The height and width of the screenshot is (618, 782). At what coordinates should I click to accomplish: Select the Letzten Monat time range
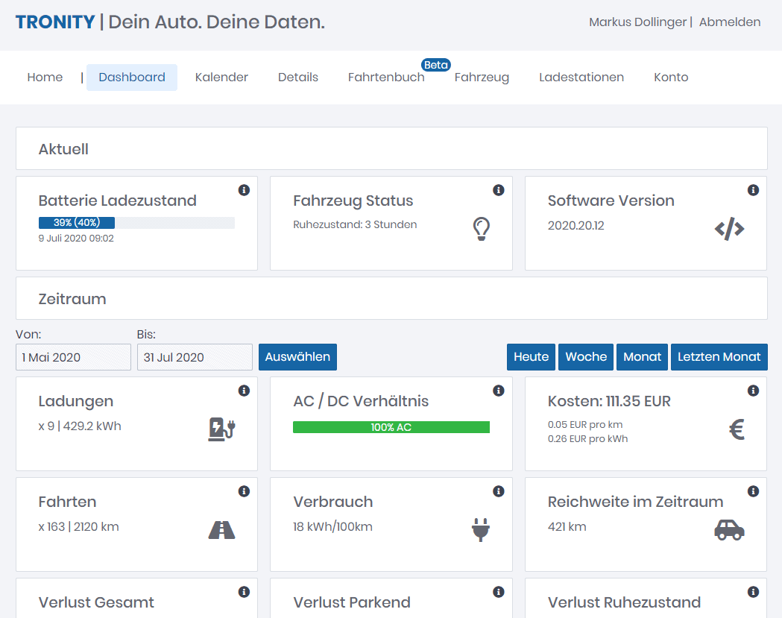(x=719, y=357)
